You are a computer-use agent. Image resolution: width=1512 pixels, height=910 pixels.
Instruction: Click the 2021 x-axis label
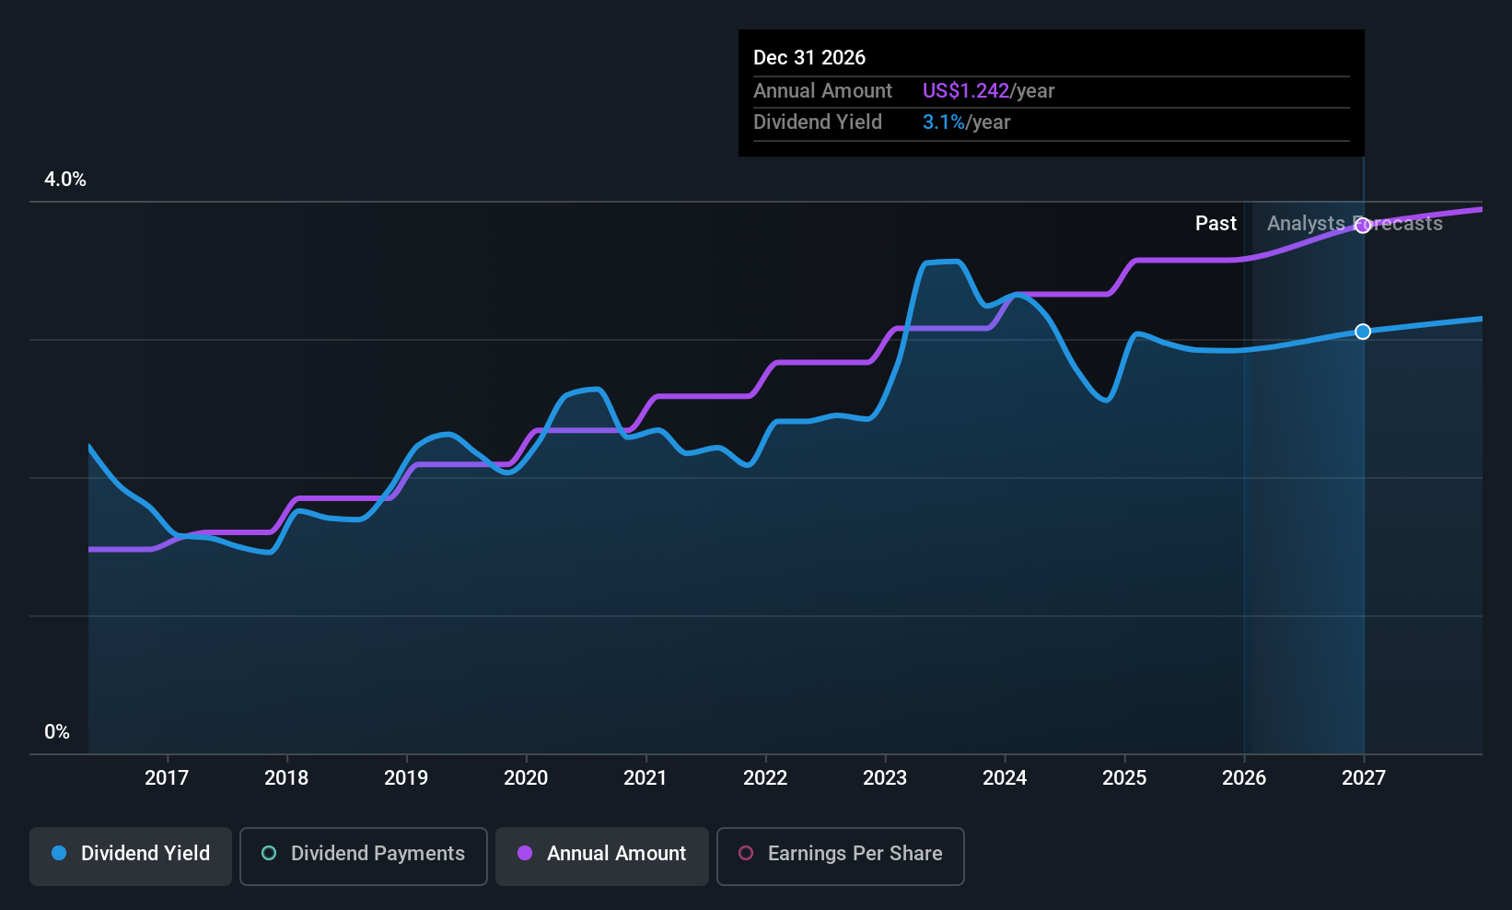646,778
